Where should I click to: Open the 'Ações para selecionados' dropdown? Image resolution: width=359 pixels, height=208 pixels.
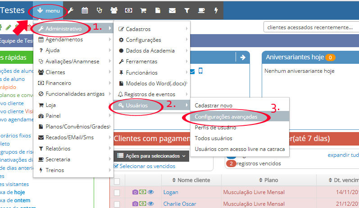click(151, 156)
